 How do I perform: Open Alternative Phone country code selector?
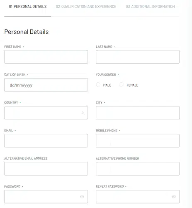coord(103,168)
